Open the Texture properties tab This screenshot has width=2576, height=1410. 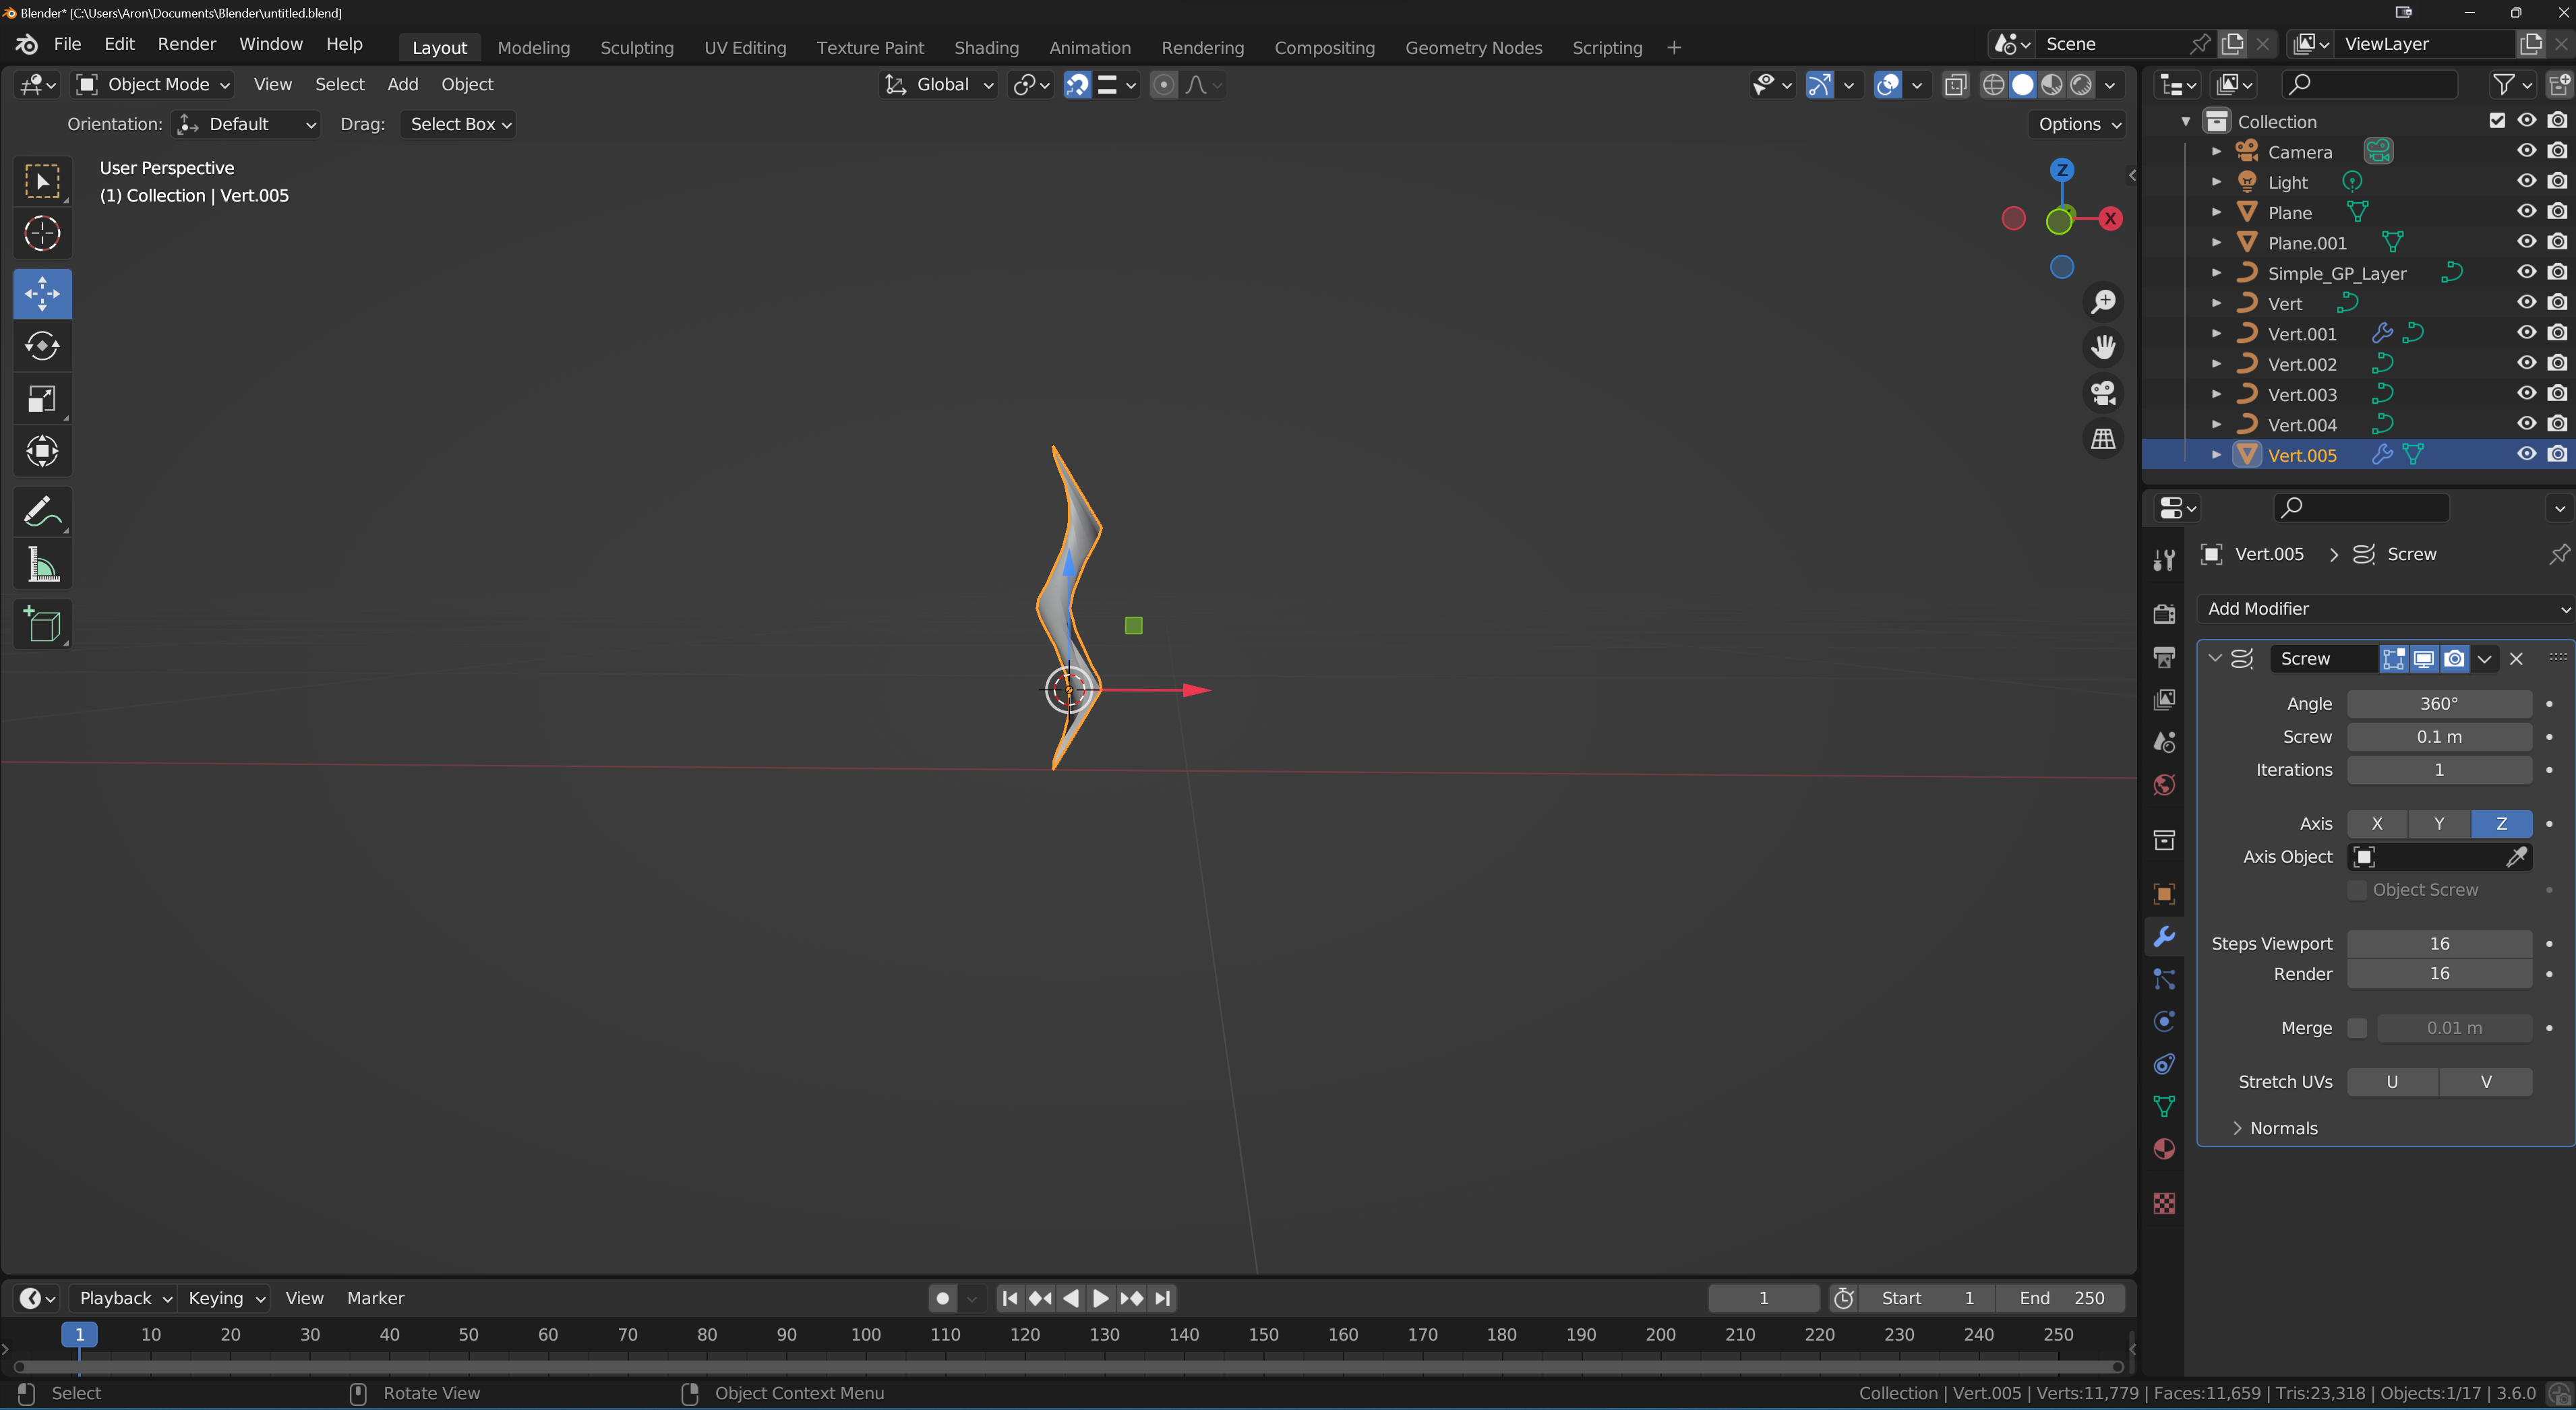tap(2164, 1203)
